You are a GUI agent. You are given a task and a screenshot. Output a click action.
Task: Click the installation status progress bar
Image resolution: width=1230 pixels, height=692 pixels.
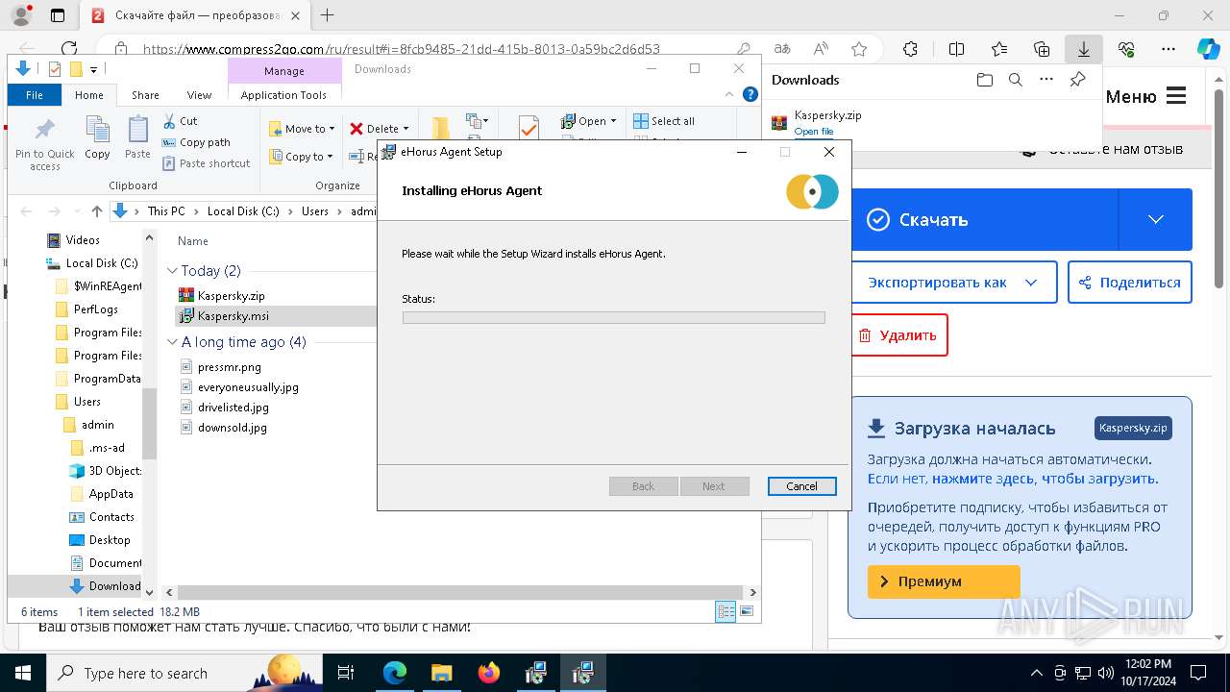coord(613,318)
